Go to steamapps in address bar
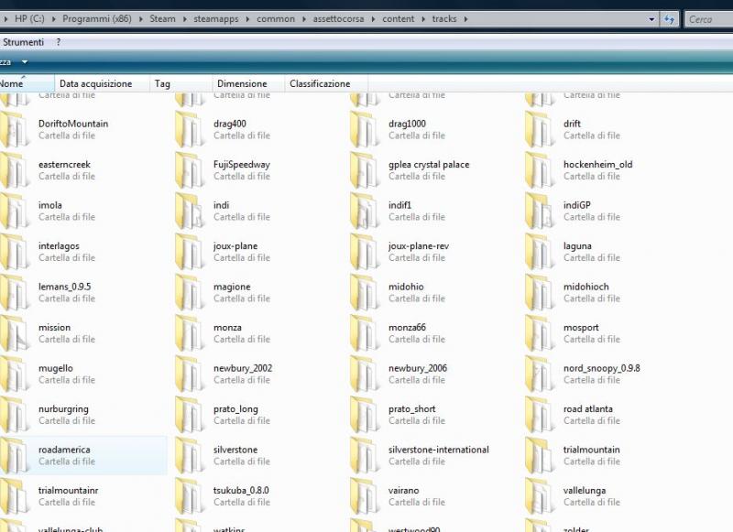Viewport: 733px width, 532px height. (216, 19)
